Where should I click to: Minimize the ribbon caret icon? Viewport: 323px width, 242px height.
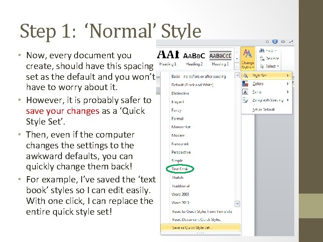(x=267, y=42)
